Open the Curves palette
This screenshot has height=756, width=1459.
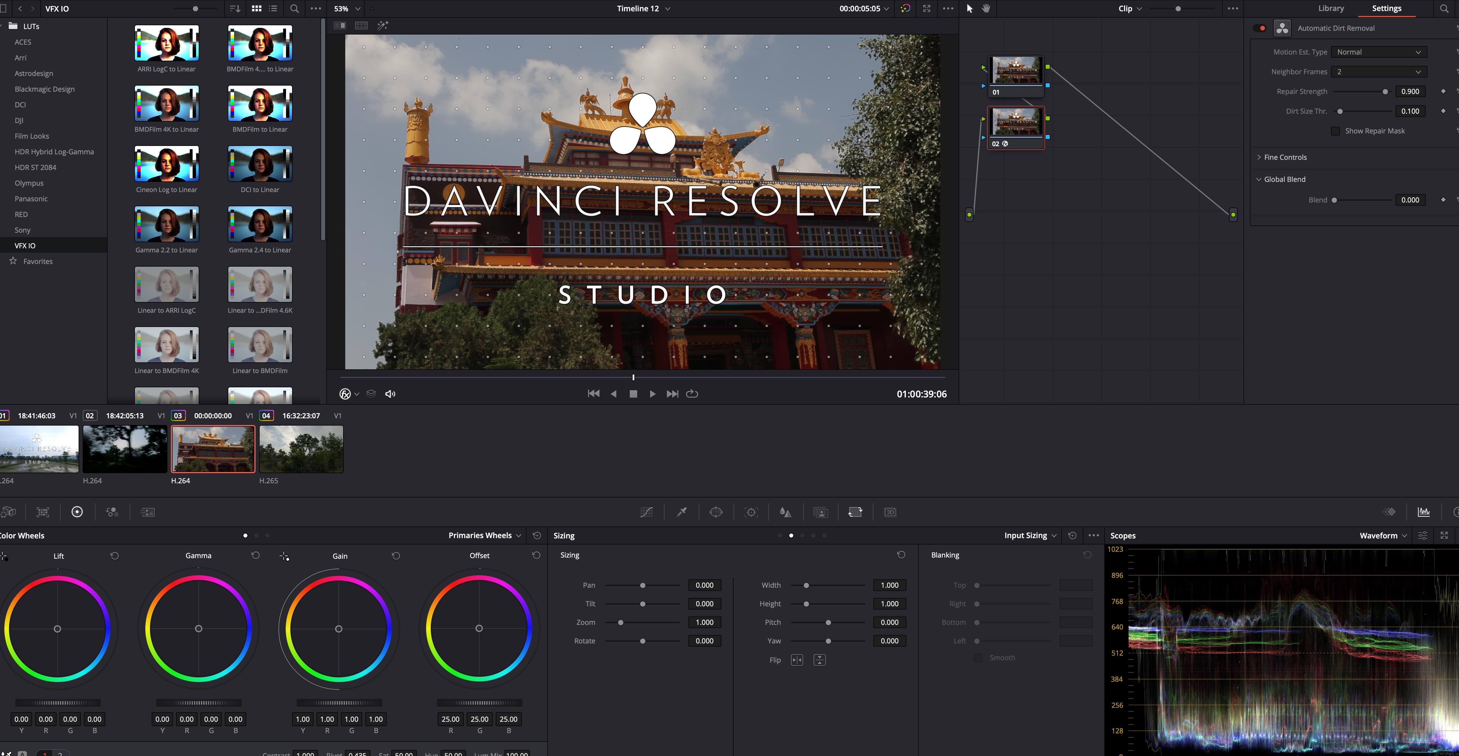coord(646,512)
